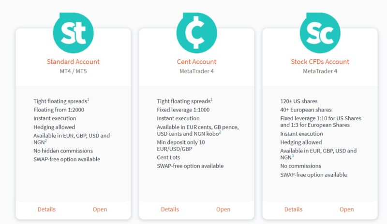The width and height of the screenshot is (387, 224).
Task: Open a Cent Account
Action: click(x=223, y=209)
